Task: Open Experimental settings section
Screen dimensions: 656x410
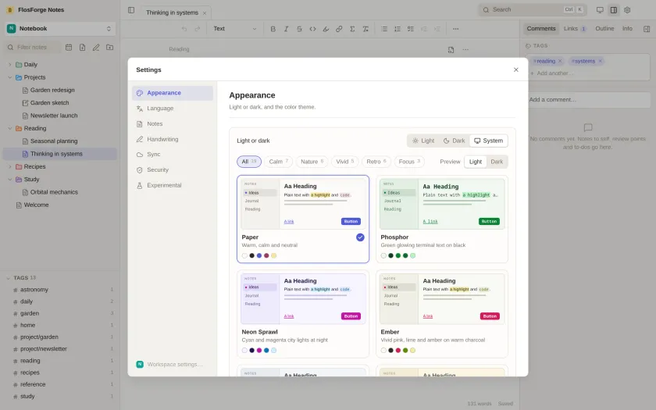Action: [x=173, y=185]
